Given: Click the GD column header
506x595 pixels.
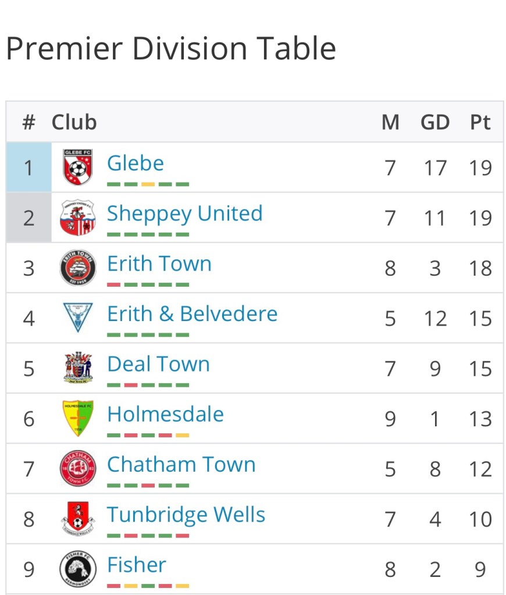Looking at the screenshot, I should [435, 122].
